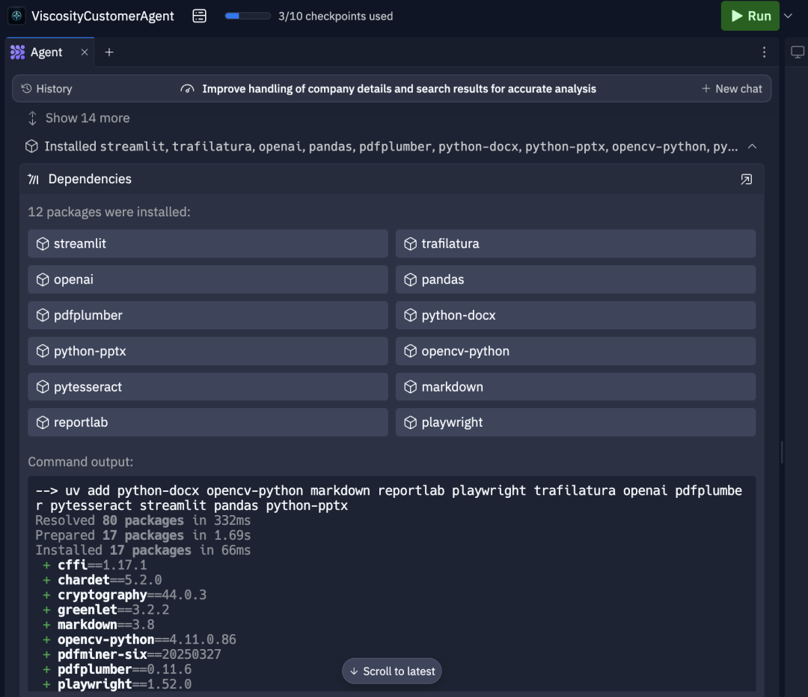808x697 pixels.
Task: Click the monitor preview icon
Action: pos(798,52)
